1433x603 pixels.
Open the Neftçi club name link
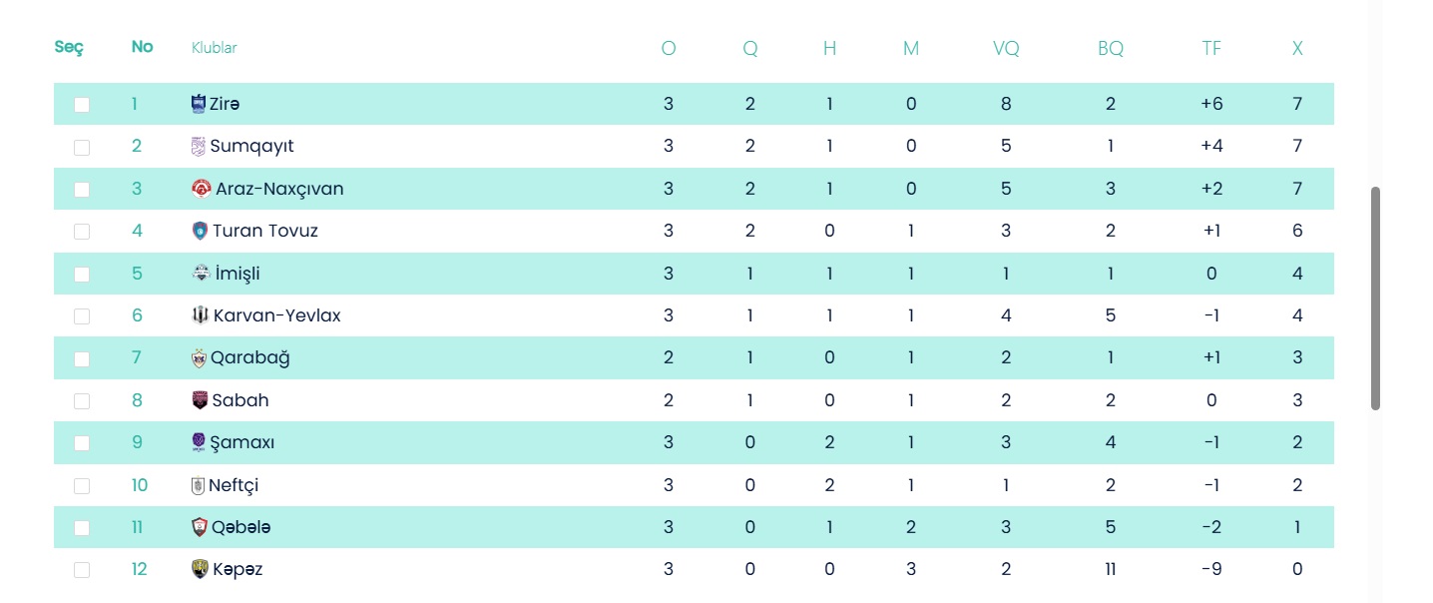[234, 485]
